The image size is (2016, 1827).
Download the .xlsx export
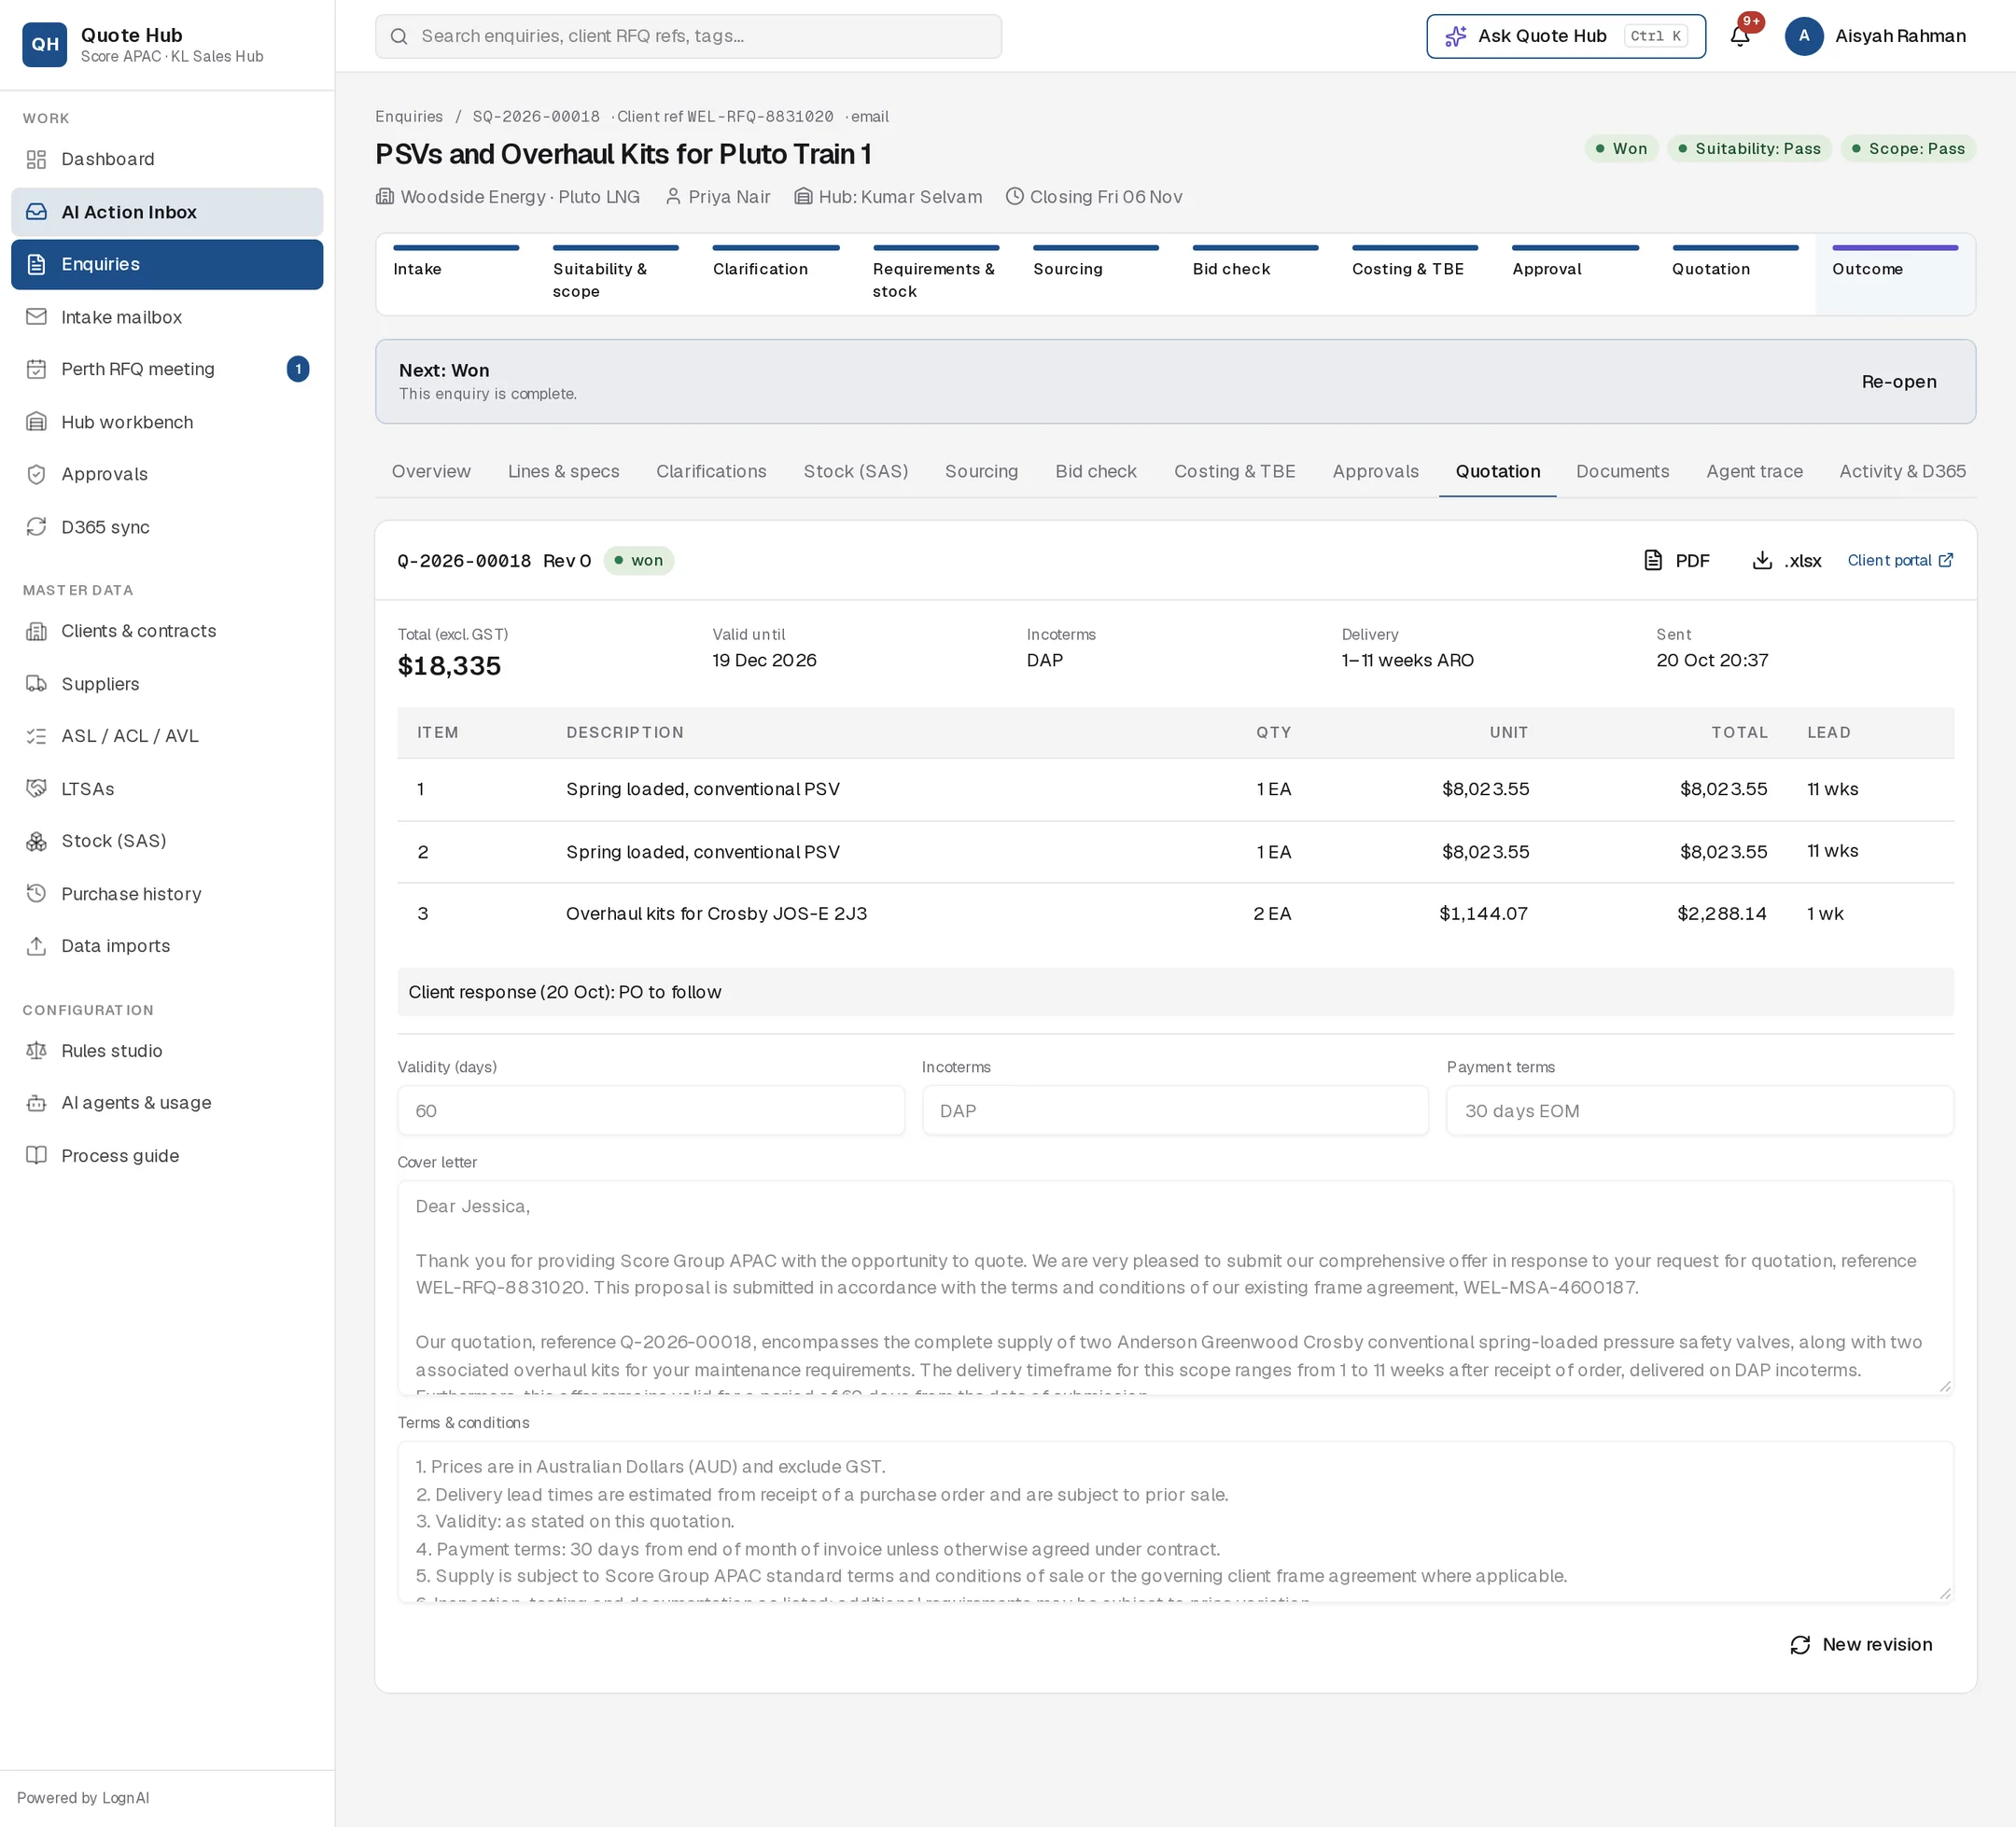pos(1786,560)
